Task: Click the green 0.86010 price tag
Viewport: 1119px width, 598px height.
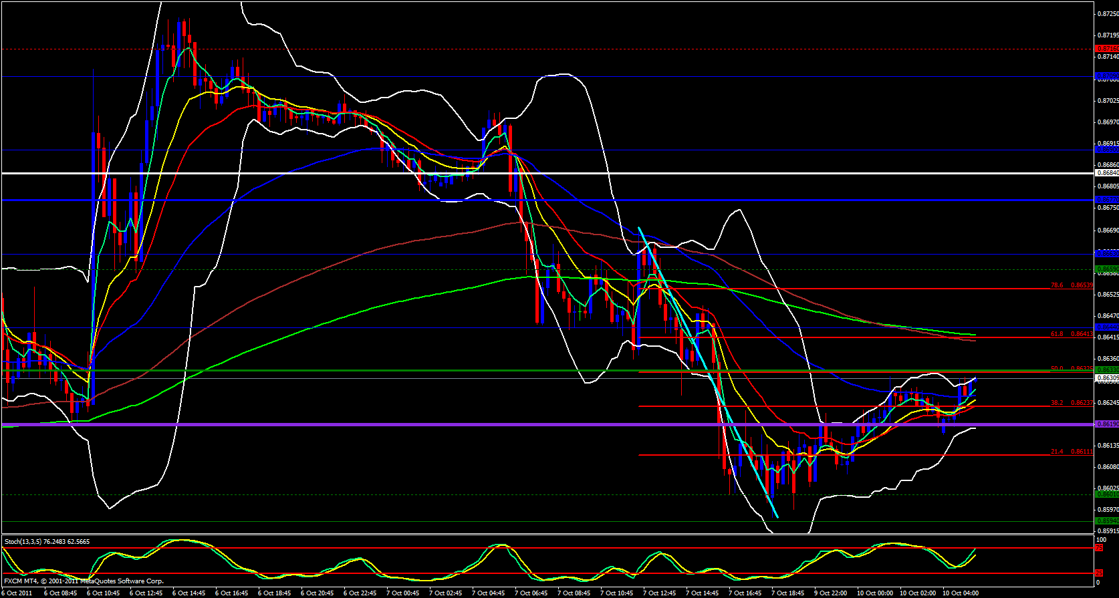Action: pos(1107,494)
